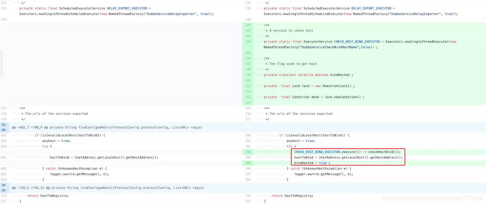This screenshot has height=205, width=486.
Task: Click 'try {' on line 684
Action: click(x=47, y=146)
